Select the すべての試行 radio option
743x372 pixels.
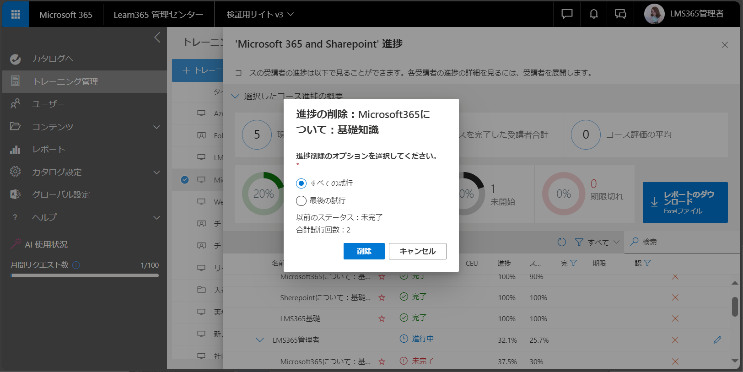coord(301,183)
